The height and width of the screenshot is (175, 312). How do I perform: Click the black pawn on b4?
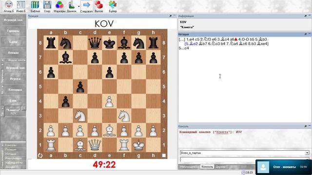66,101
